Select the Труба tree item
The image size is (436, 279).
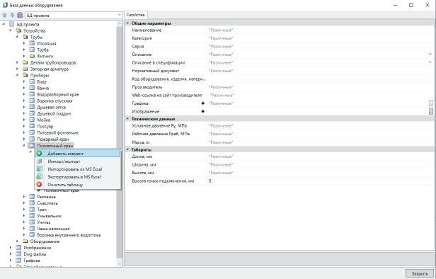coord(42,50)
